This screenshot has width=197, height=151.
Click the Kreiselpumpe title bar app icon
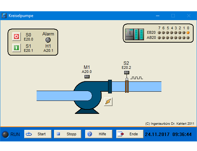pos(4,16)
